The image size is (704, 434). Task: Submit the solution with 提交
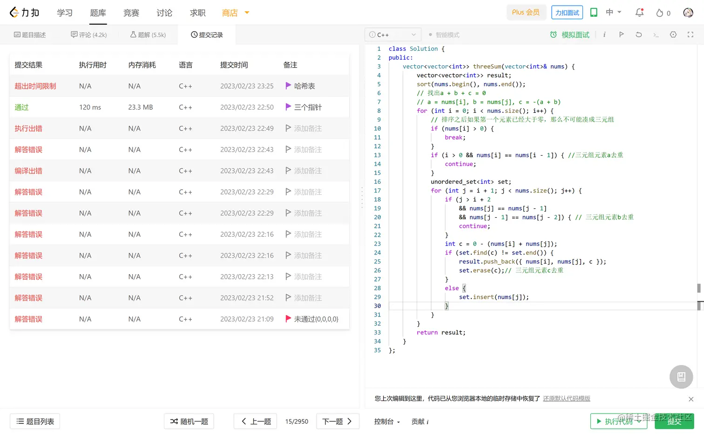(674, 421)
